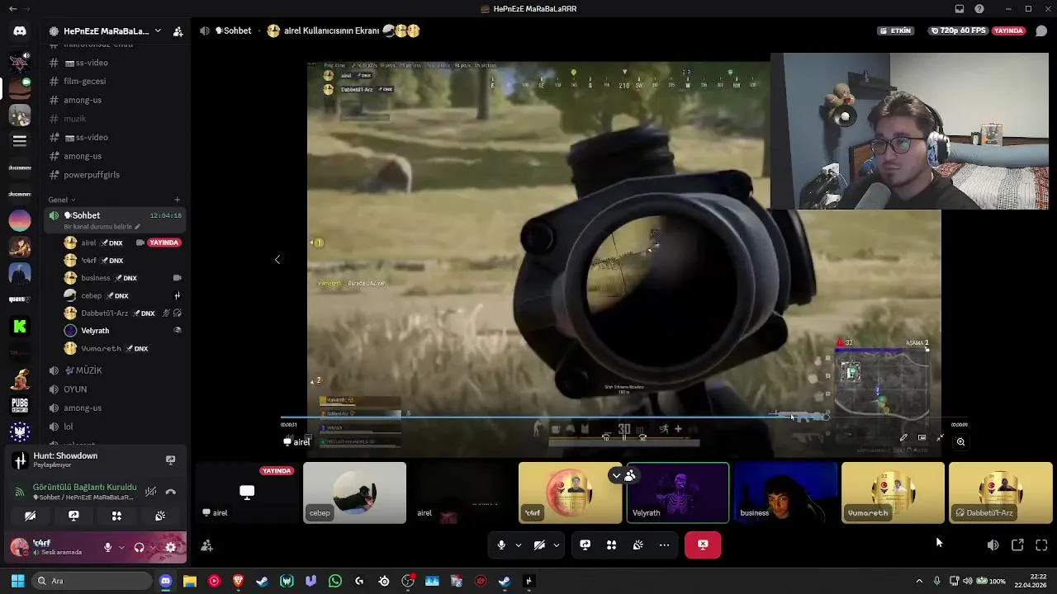Open Discord home direct messages icon
Screen dimensions: 1057x594
20,31
